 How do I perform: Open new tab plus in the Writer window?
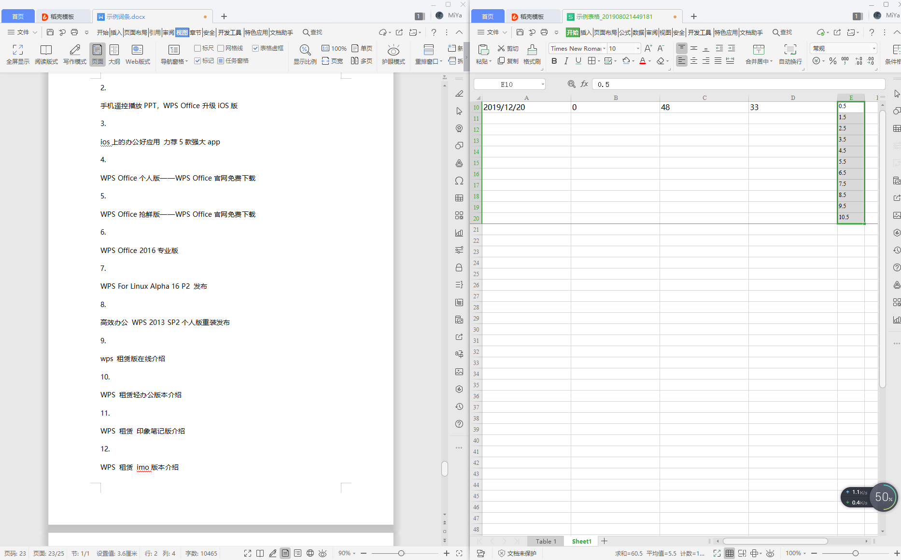[x=224, y=16]
